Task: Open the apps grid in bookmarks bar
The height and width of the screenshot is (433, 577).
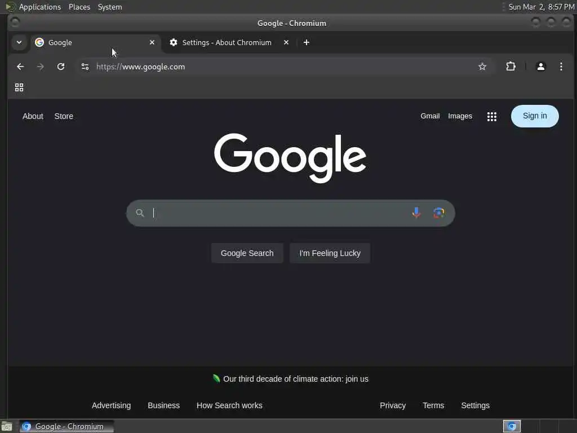Action: (19, 87)
